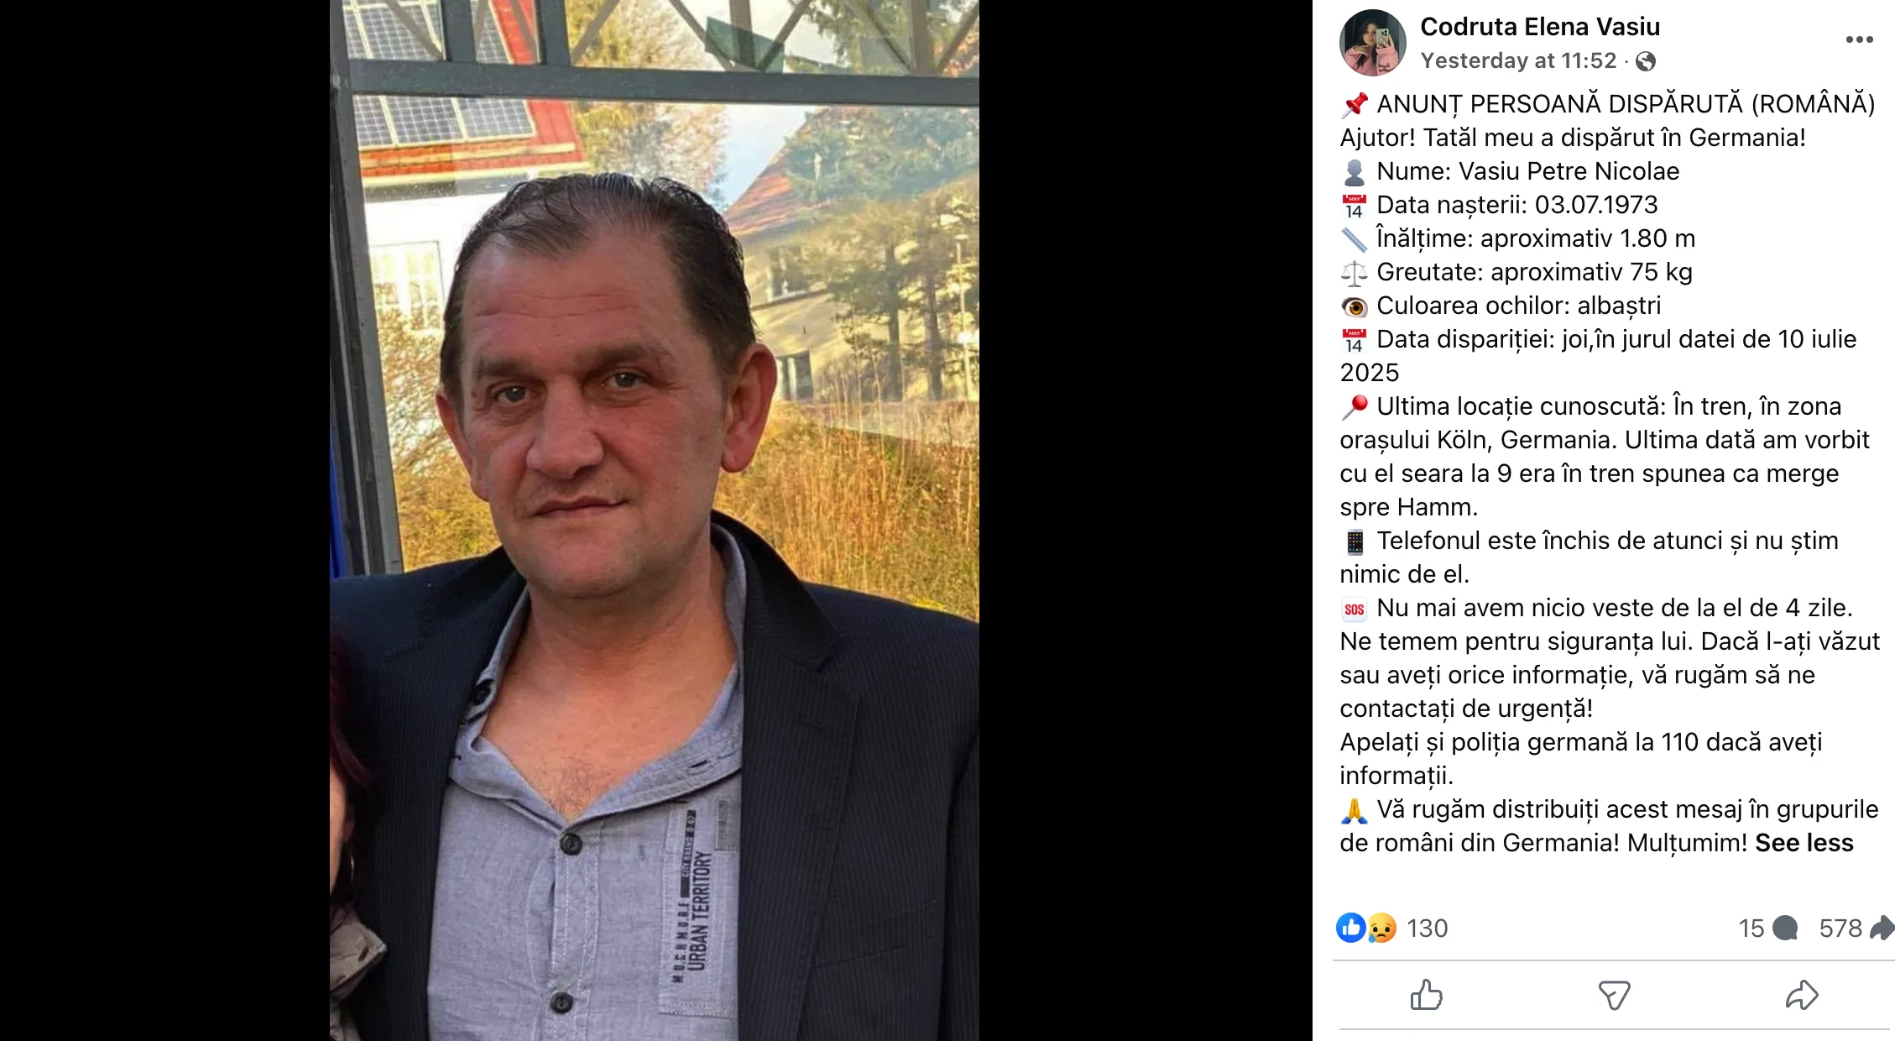Screen dimensions: 1895x1041
Task: Open the posted photo in full view
Action: (655, 520)
